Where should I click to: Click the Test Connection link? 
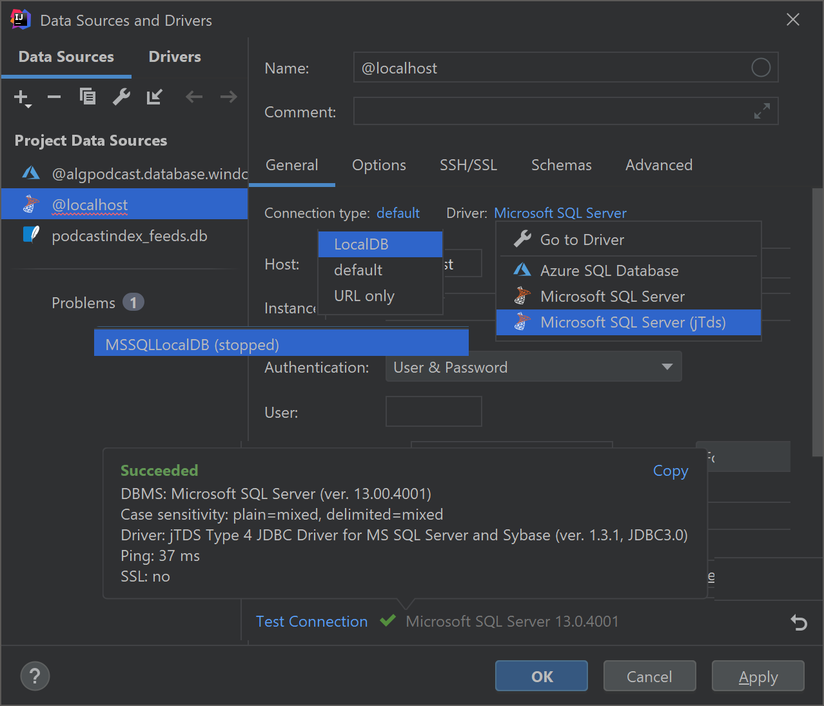[x=311, y=622]
